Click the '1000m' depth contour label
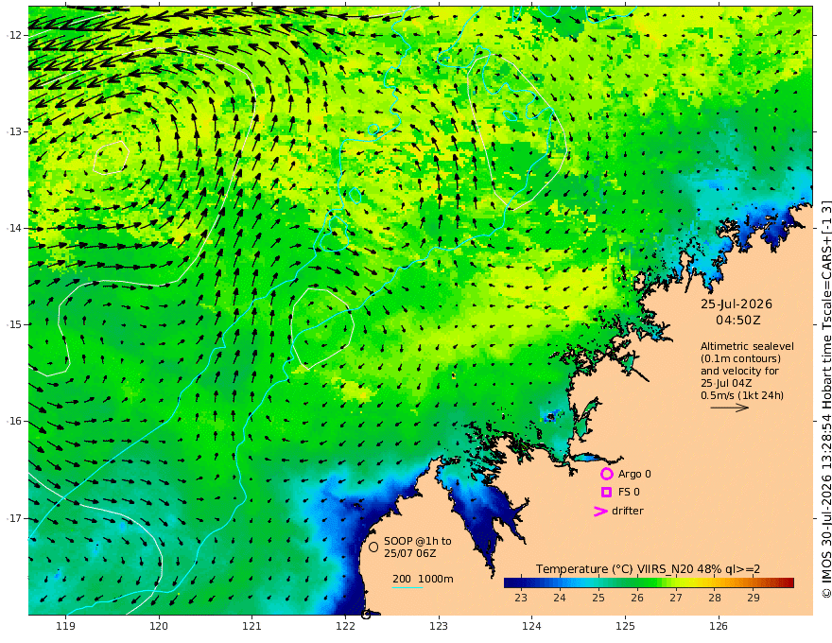The image size is (832, 643). pyautogui.click(x=436, y=579)
